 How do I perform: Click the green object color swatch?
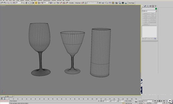[x=156, y=9]
